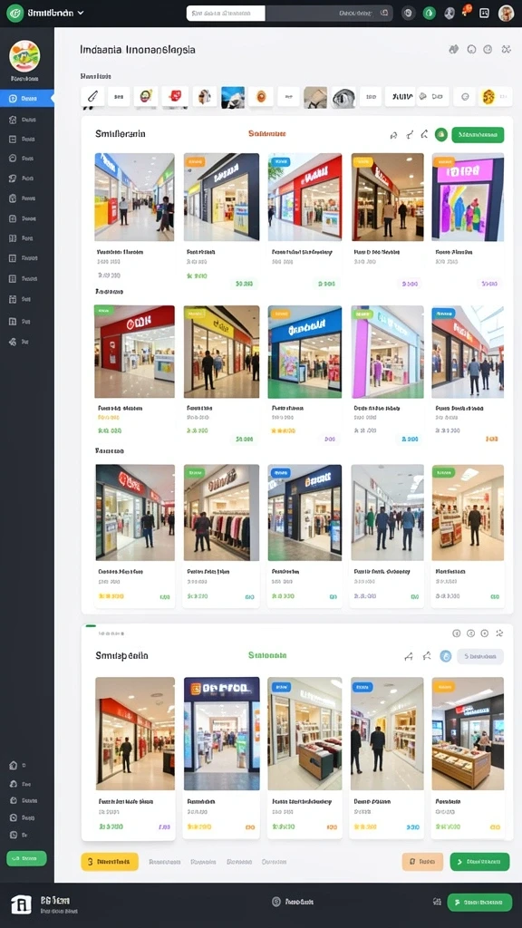Viewport: 522px width, 928px height.
Task: Open notifications bell with red badge
Action: pos(467,11)
